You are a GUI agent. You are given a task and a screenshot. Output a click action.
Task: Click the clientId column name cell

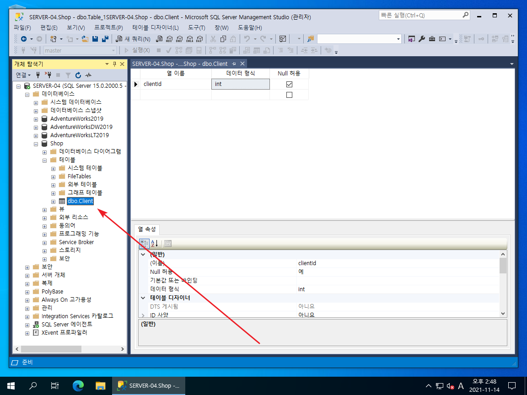click(x=176, y=84)
